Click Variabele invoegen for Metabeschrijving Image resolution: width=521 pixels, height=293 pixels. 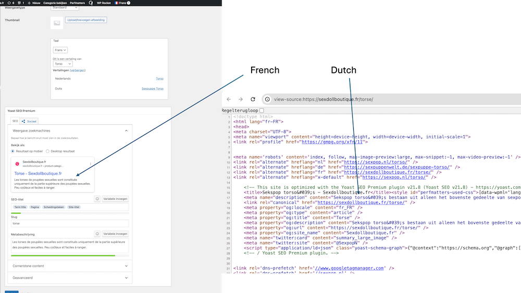[115, 234]
